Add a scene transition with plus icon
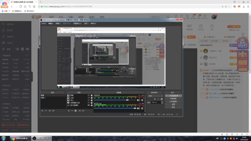Screen dimensions: 251x141 tap(155, 99)
